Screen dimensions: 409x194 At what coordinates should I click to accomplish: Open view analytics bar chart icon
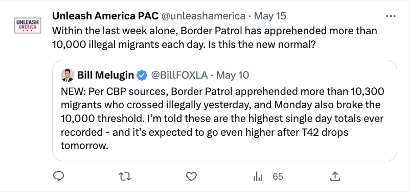258,177
